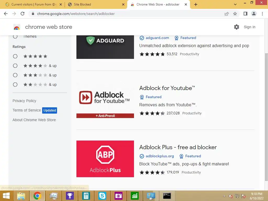Screen dimensions: 268x201
Task: Sign in to Chrome Web Store
Action: [249, 27]
